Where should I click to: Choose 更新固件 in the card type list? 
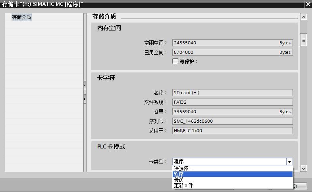point(233,185)
